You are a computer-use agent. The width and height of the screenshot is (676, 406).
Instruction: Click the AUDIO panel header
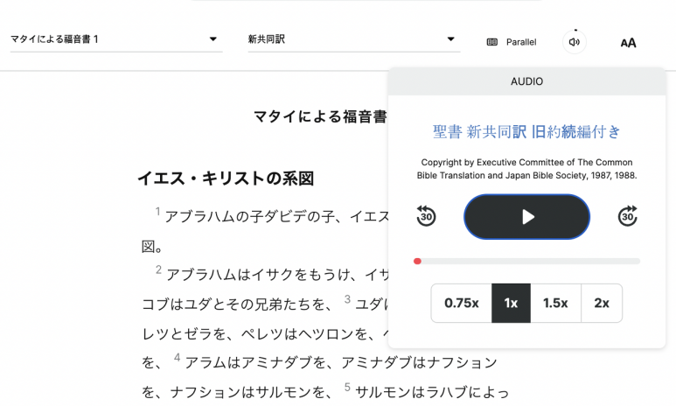[x=526, y=81]
